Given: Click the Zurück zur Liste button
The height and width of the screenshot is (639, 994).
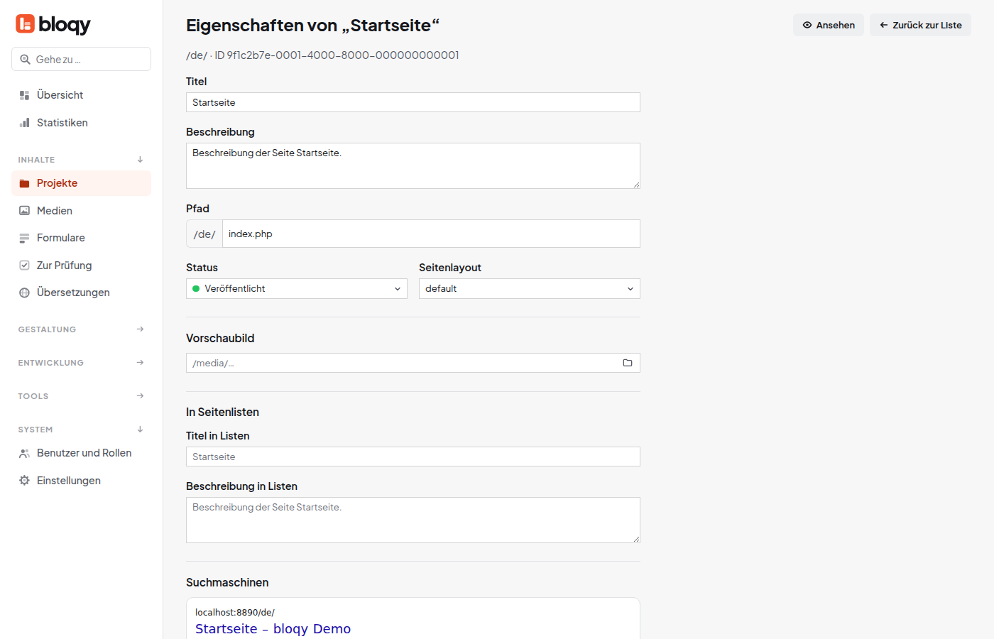Looking at the screenshot, I should pyautogui.click(x=920, y=25).
